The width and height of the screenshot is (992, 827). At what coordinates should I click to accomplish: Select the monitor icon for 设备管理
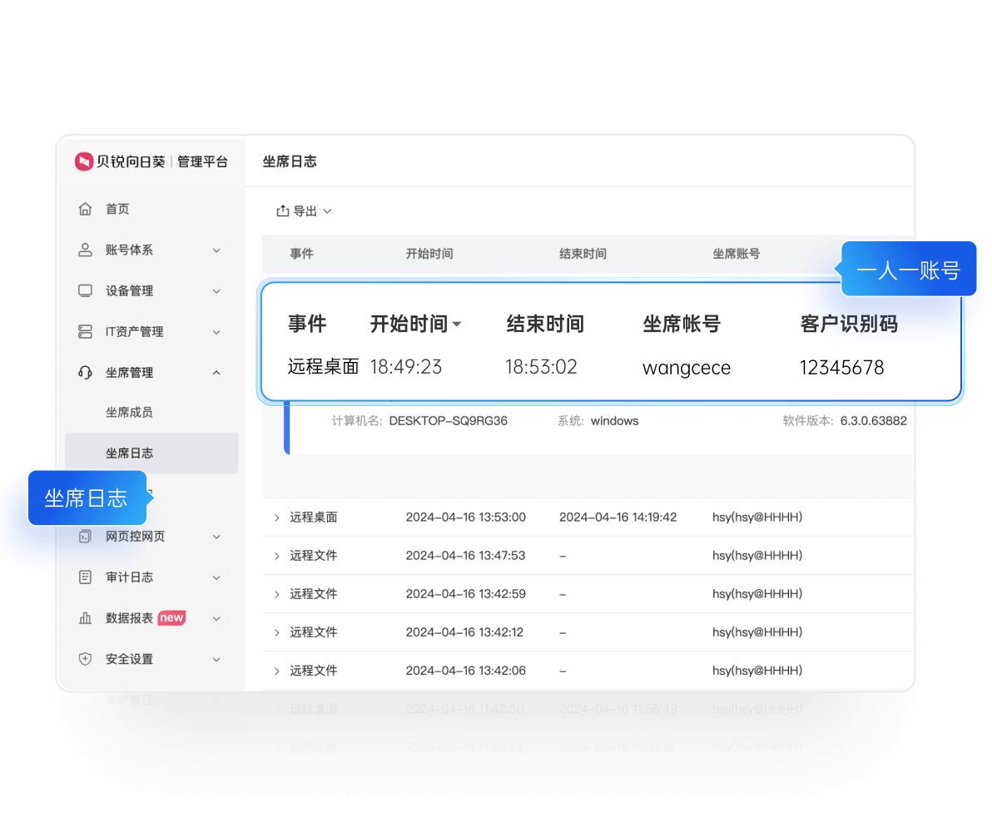pyautogui.click(x=85, y=290)
